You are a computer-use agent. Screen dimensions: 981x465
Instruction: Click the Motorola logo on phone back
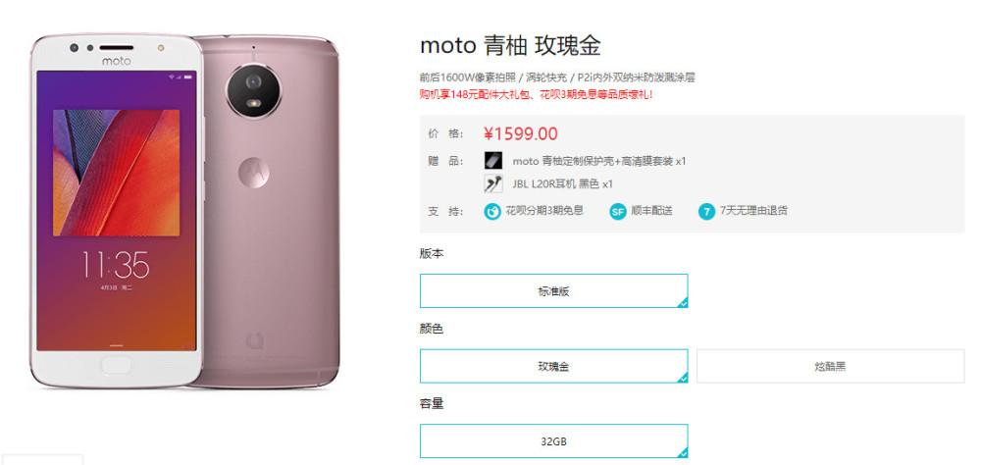click(x=254, y=171)
